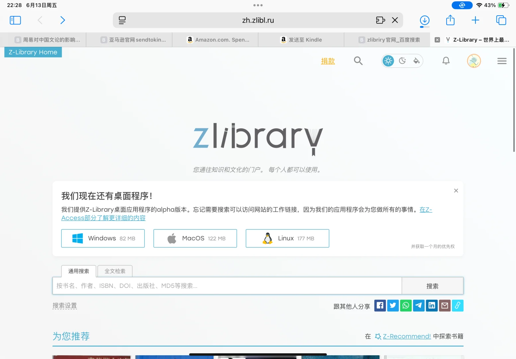516x359 pixels.
Task: Tap the address bar zh.zlibl.ru
Action: tap(258, 20)
